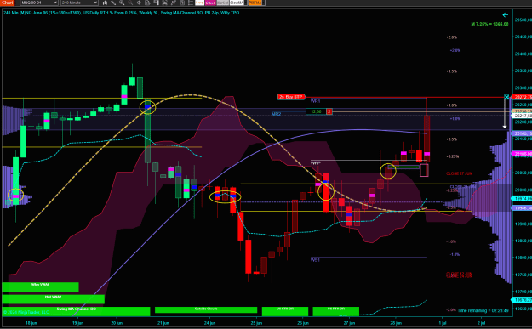The width and height of the screenshot is (532, 329).
Task: Toggle the Hist VWAP green button
Action: pyautogui.click(x=54, y=299)
